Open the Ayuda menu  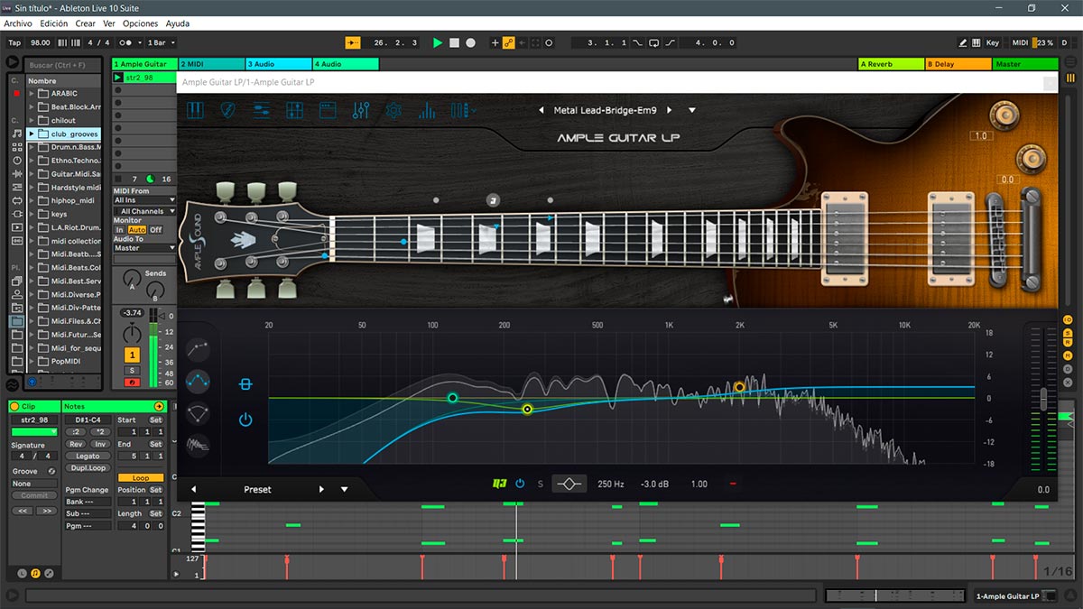coord(178,23)
